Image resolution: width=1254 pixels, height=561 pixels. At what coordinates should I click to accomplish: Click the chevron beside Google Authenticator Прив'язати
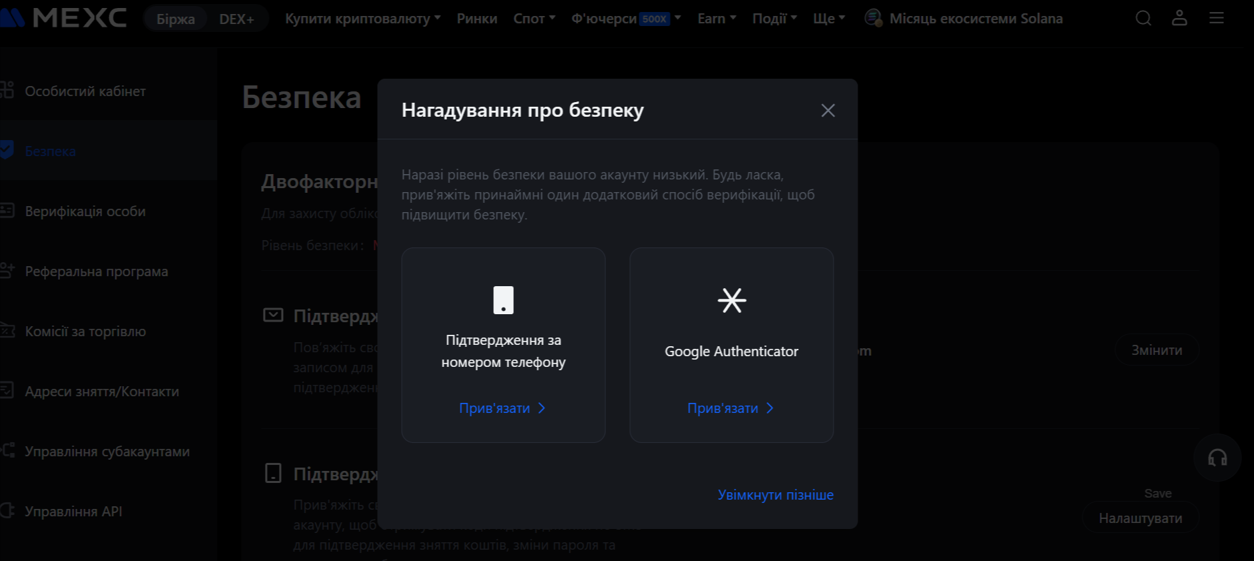tap(770, 408)
